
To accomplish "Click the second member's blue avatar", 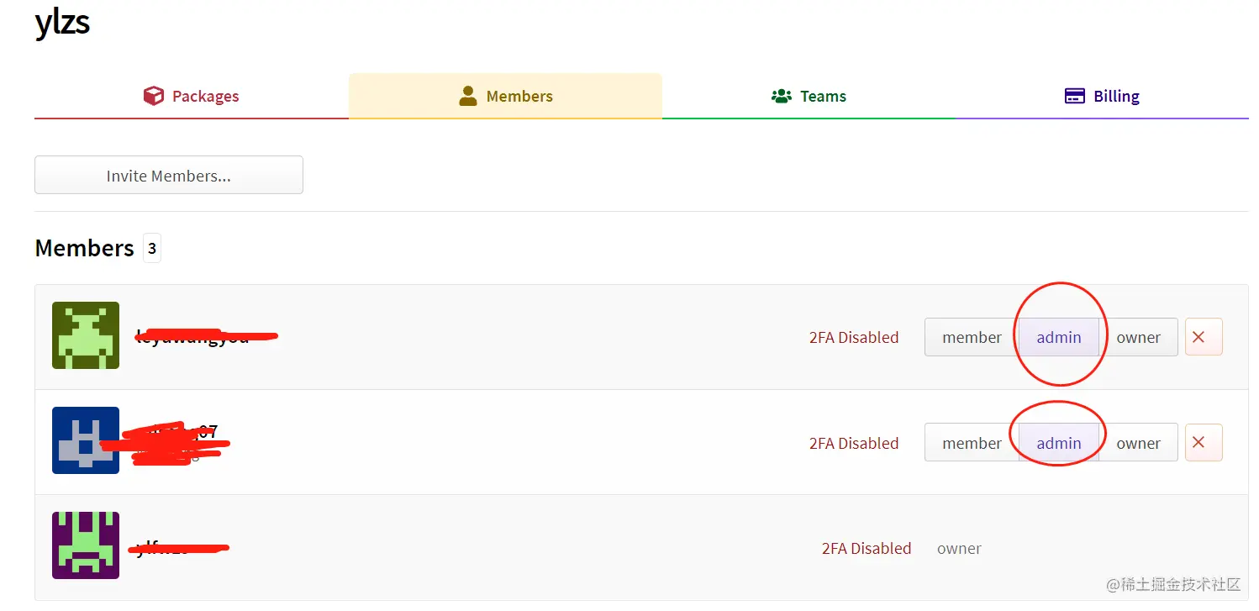I will tap(86, 440).
